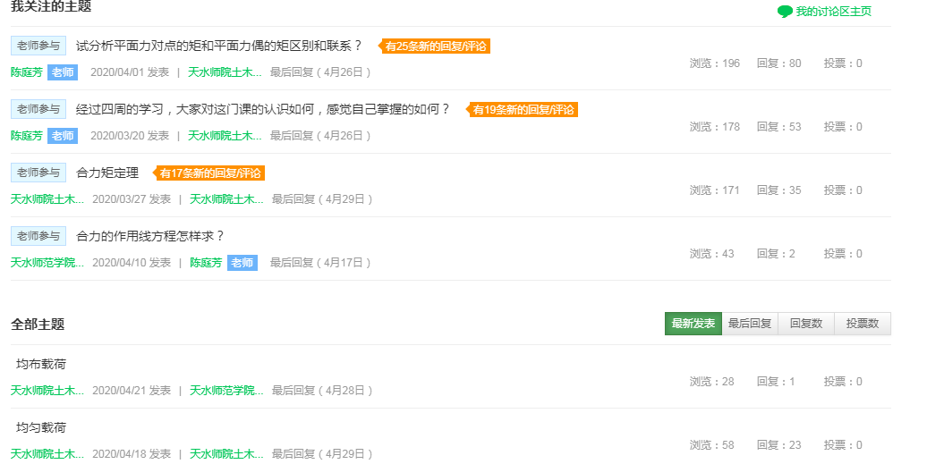Click the orange 有25条新的回复/评论 badge
This screenshot has width=927, height=464.
[437, 46]
